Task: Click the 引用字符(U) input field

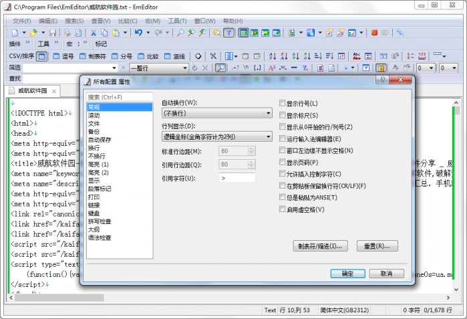Action: pyautogui.click(x=237, y=178)
